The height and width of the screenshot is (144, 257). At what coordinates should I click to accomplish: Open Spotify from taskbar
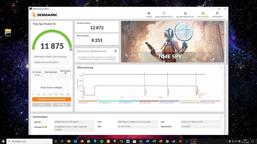(x=102, y=141)
